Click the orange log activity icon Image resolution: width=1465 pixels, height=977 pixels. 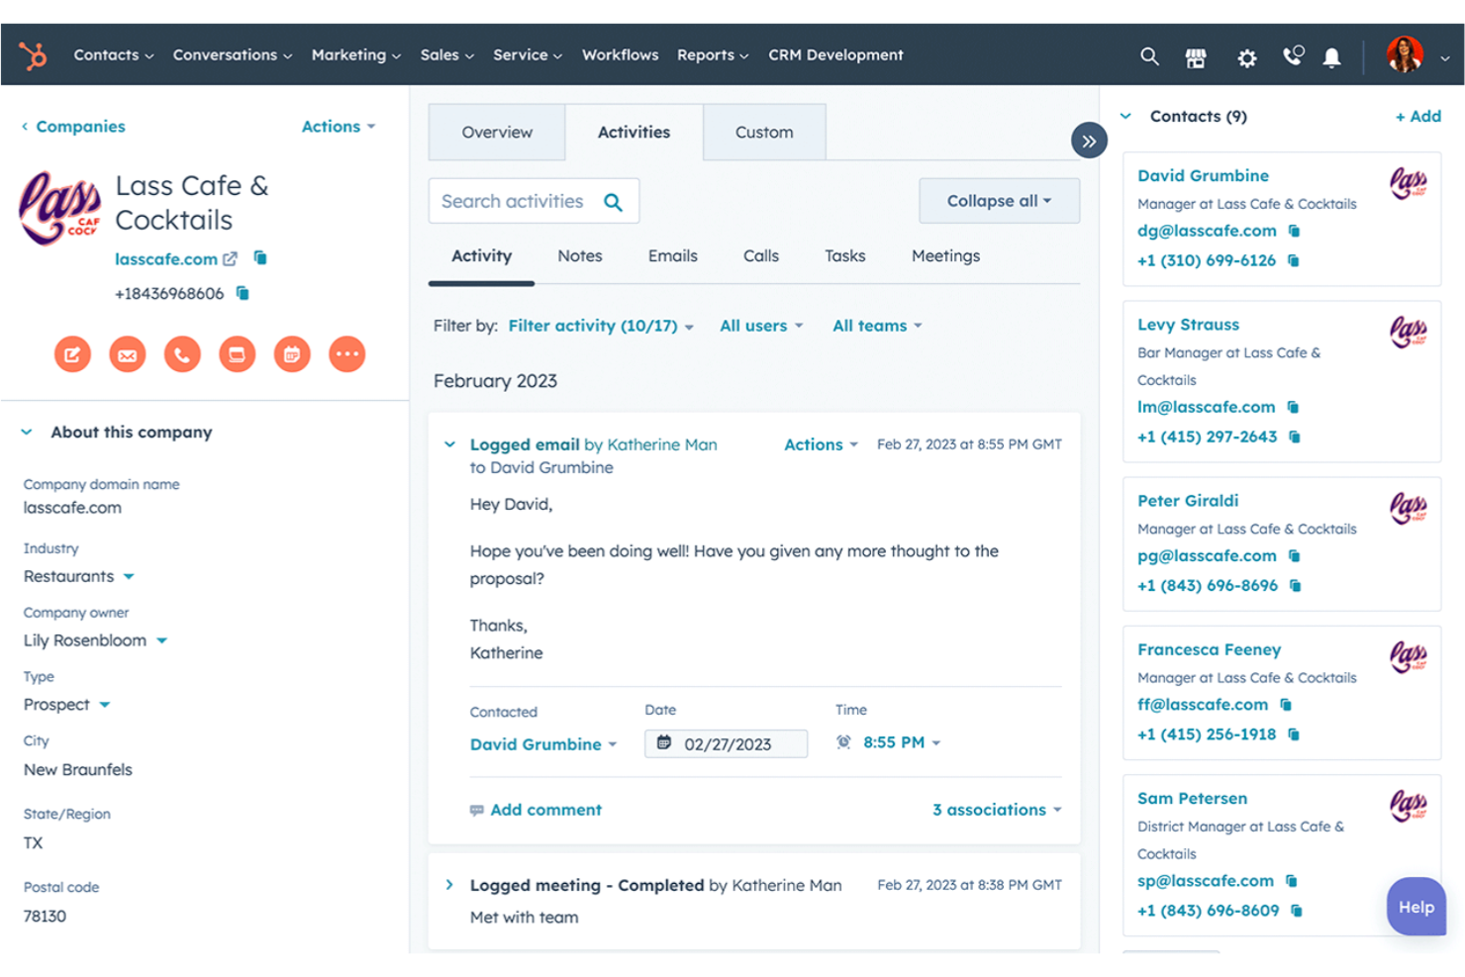coord(237,354)
